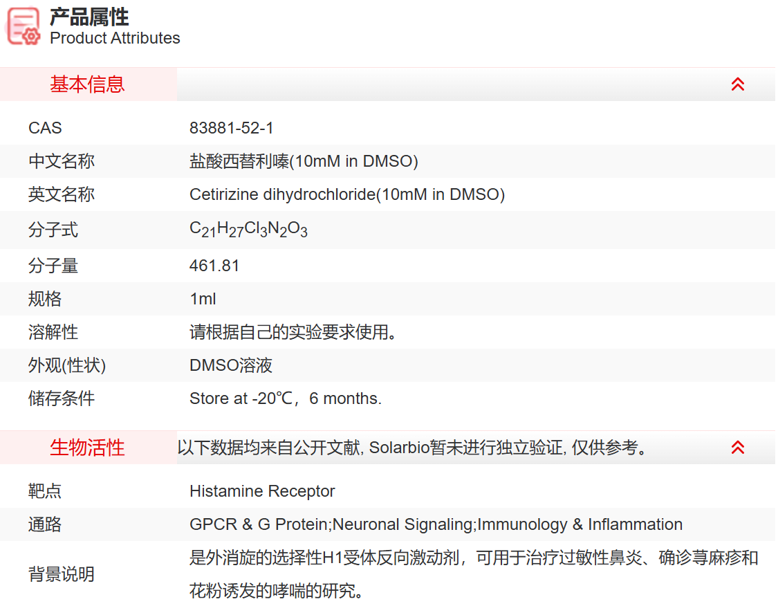The width and height of the screenshot is (778, 615).
Task: Click the 规格 value 1ml
Action: click(202, 299)
